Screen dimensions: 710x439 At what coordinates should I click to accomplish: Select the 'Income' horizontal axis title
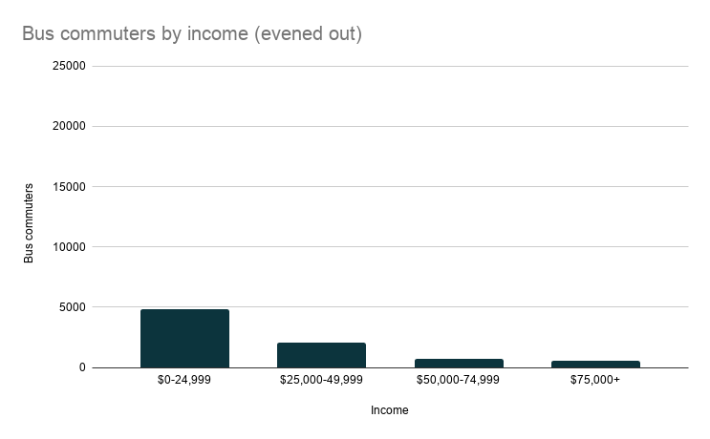(390, 410)
